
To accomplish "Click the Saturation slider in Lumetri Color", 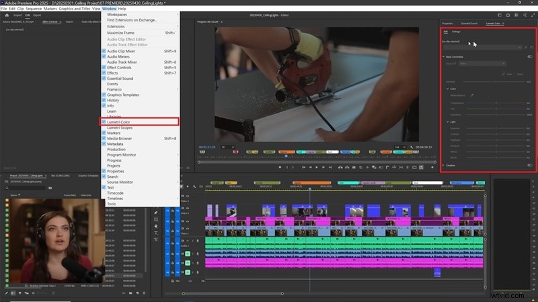I will tap(496, 115).
